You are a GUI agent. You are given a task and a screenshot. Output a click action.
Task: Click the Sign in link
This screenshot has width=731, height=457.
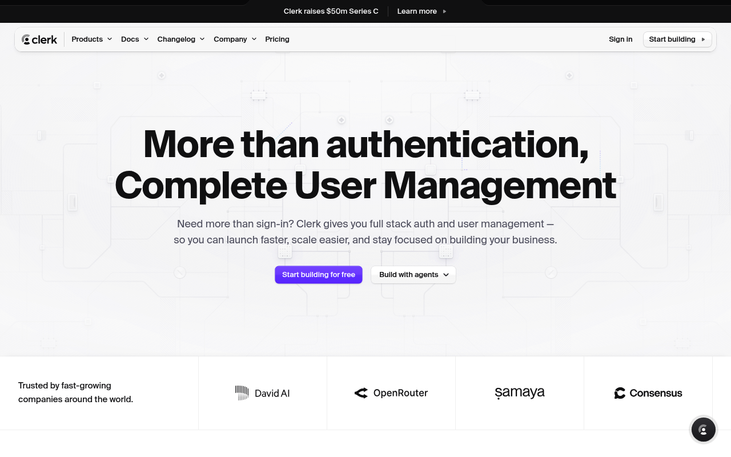pos(620,39)
